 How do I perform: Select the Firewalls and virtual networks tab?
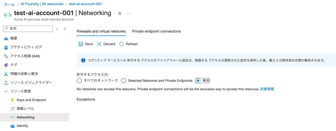101,31
